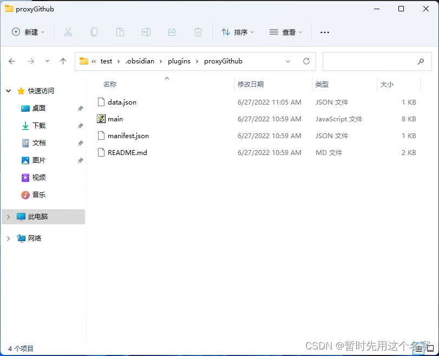Click the Rename icon in the command bar
The width and height of the screenshot is (439, 356).
pos(146,32)
